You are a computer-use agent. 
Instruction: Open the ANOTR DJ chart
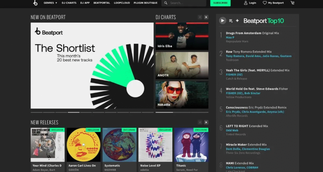tap(182, 66)
